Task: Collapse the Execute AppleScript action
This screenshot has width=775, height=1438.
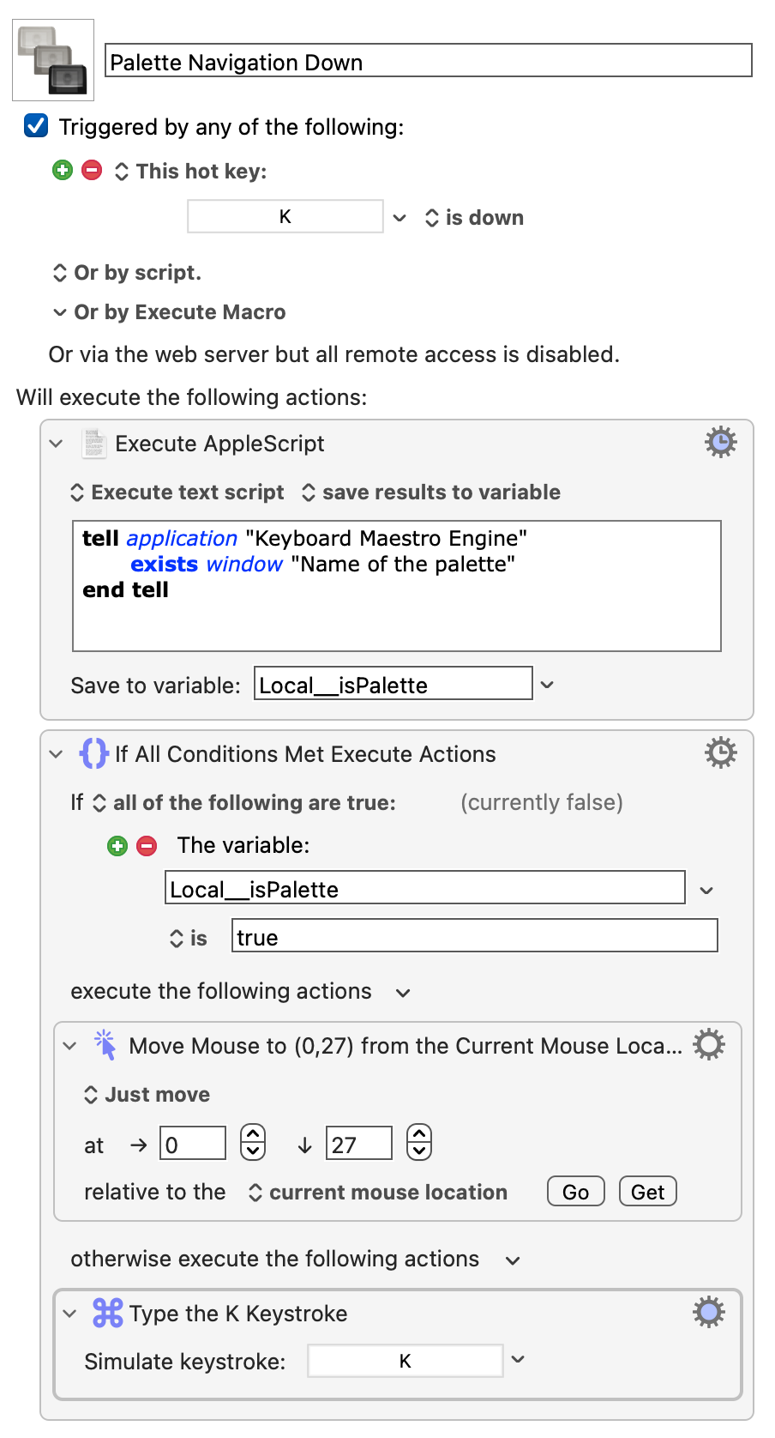Action: point(57,444)
